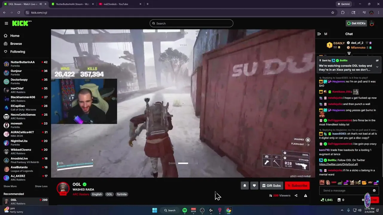The width and height of the screenshot is (383, 215).
Task: Follow OGL with the heart icon
Action: 254,185
